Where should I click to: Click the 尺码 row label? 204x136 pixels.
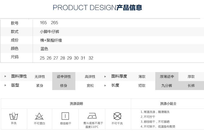pyautogui.click(x=15, y=57)
